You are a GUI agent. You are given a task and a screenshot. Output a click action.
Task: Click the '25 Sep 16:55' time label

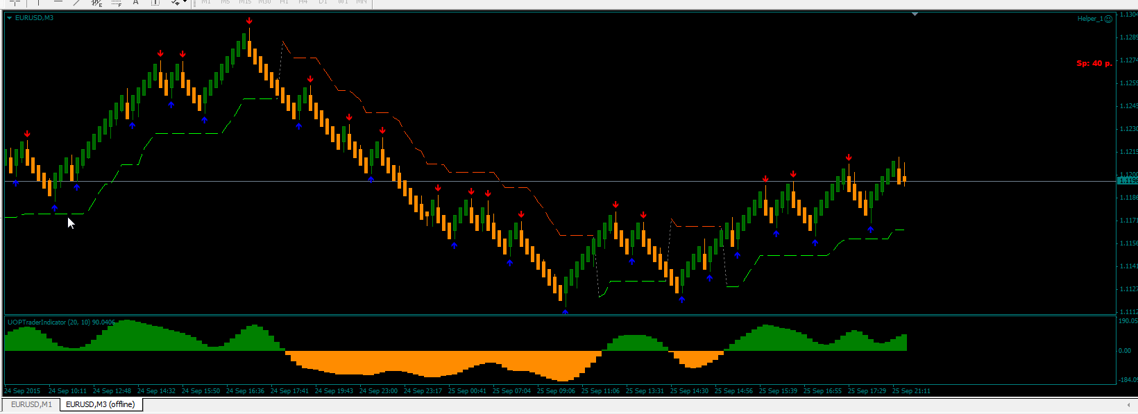(x=822, y=391)
